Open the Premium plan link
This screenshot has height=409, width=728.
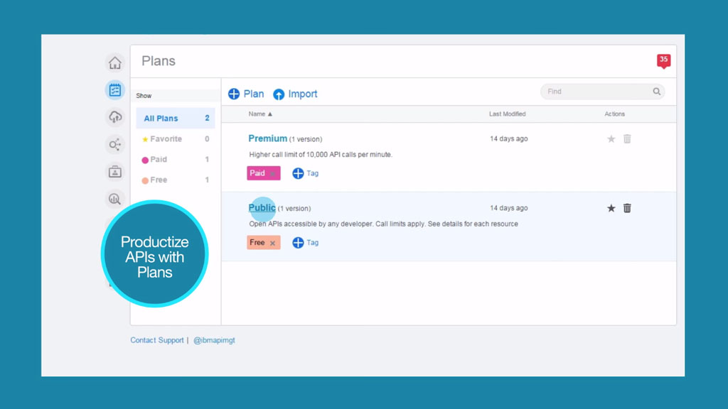tap(267, 138)
